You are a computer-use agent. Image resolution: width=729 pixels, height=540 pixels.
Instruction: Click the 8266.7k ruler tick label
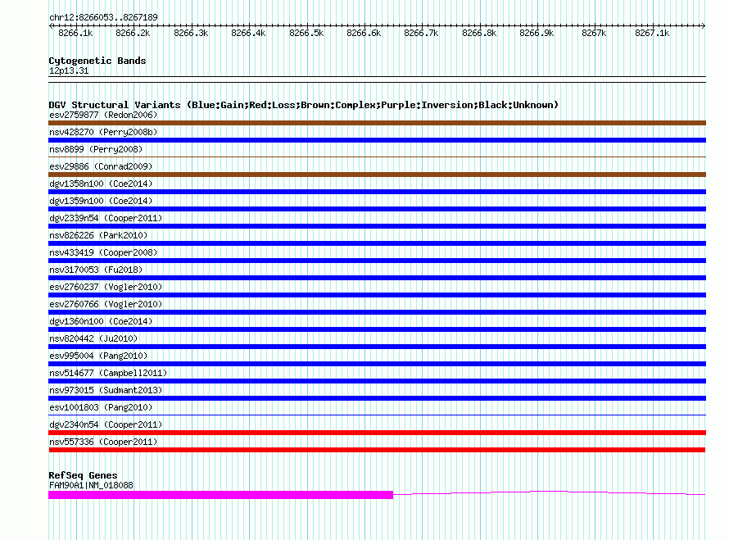pos(421,33)
